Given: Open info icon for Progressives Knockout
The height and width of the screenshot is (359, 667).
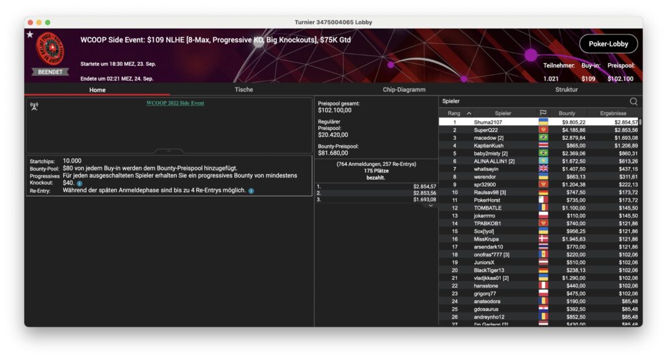Looking at the screenshot, I should 79,183.
